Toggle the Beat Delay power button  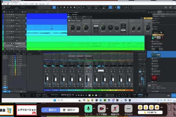click(70, 20)
